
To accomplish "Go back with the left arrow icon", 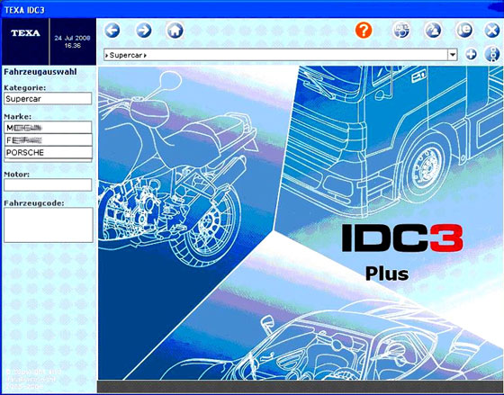I will [x=112, y=31].
